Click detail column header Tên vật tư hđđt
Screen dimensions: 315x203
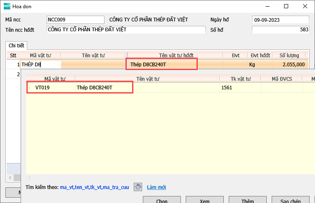pyautogui.click(x=176, y=55)
